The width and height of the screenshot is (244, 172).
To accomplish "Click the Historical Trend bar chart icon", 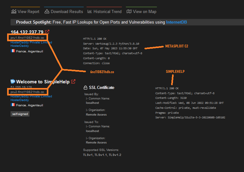I will pos(90,11).
